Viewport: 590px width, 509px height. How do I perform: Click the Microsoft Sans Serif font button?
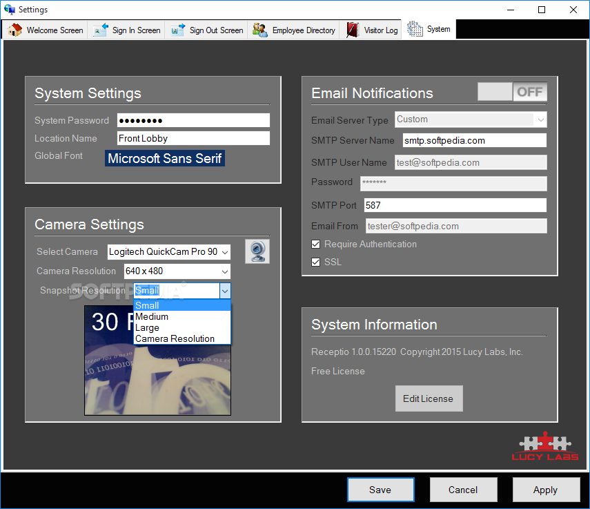pyautogui.click(x=165, y=158)
